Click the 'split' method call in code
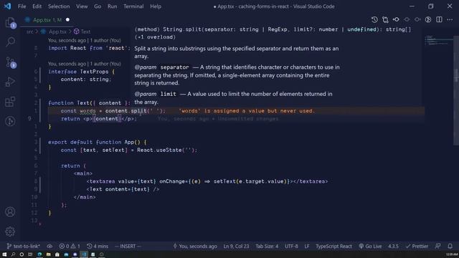The image size is (459, 258). pyautogui.click(x=138, y=111)
